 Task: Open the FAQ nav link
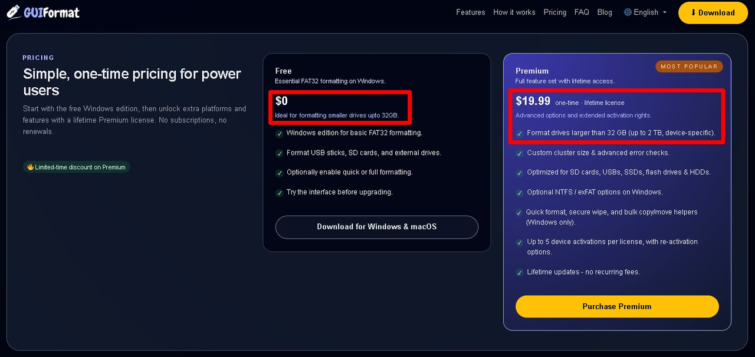(x=582, y=12)
